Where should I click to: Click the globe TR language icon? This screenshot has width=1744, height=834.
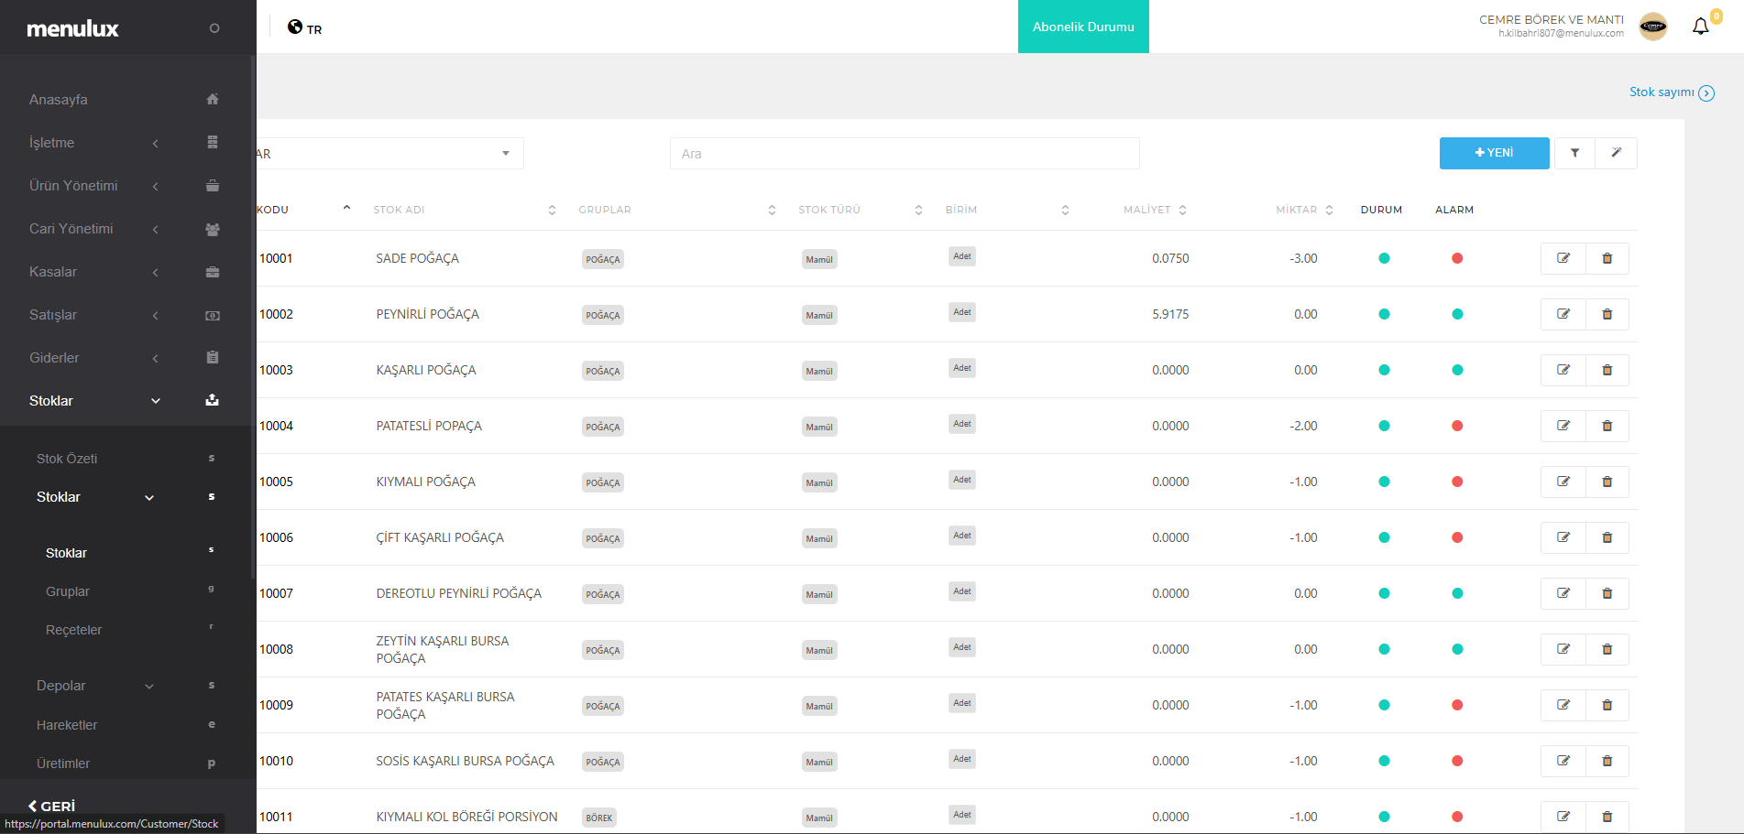point(295,27)
